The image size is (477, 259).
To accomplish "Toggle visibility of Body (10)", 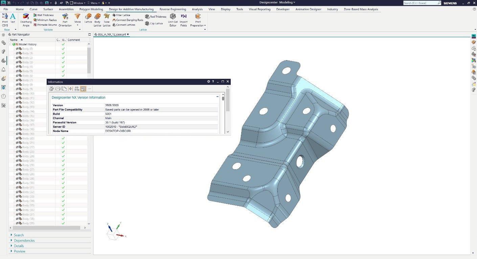I will (x=17, y=93).
